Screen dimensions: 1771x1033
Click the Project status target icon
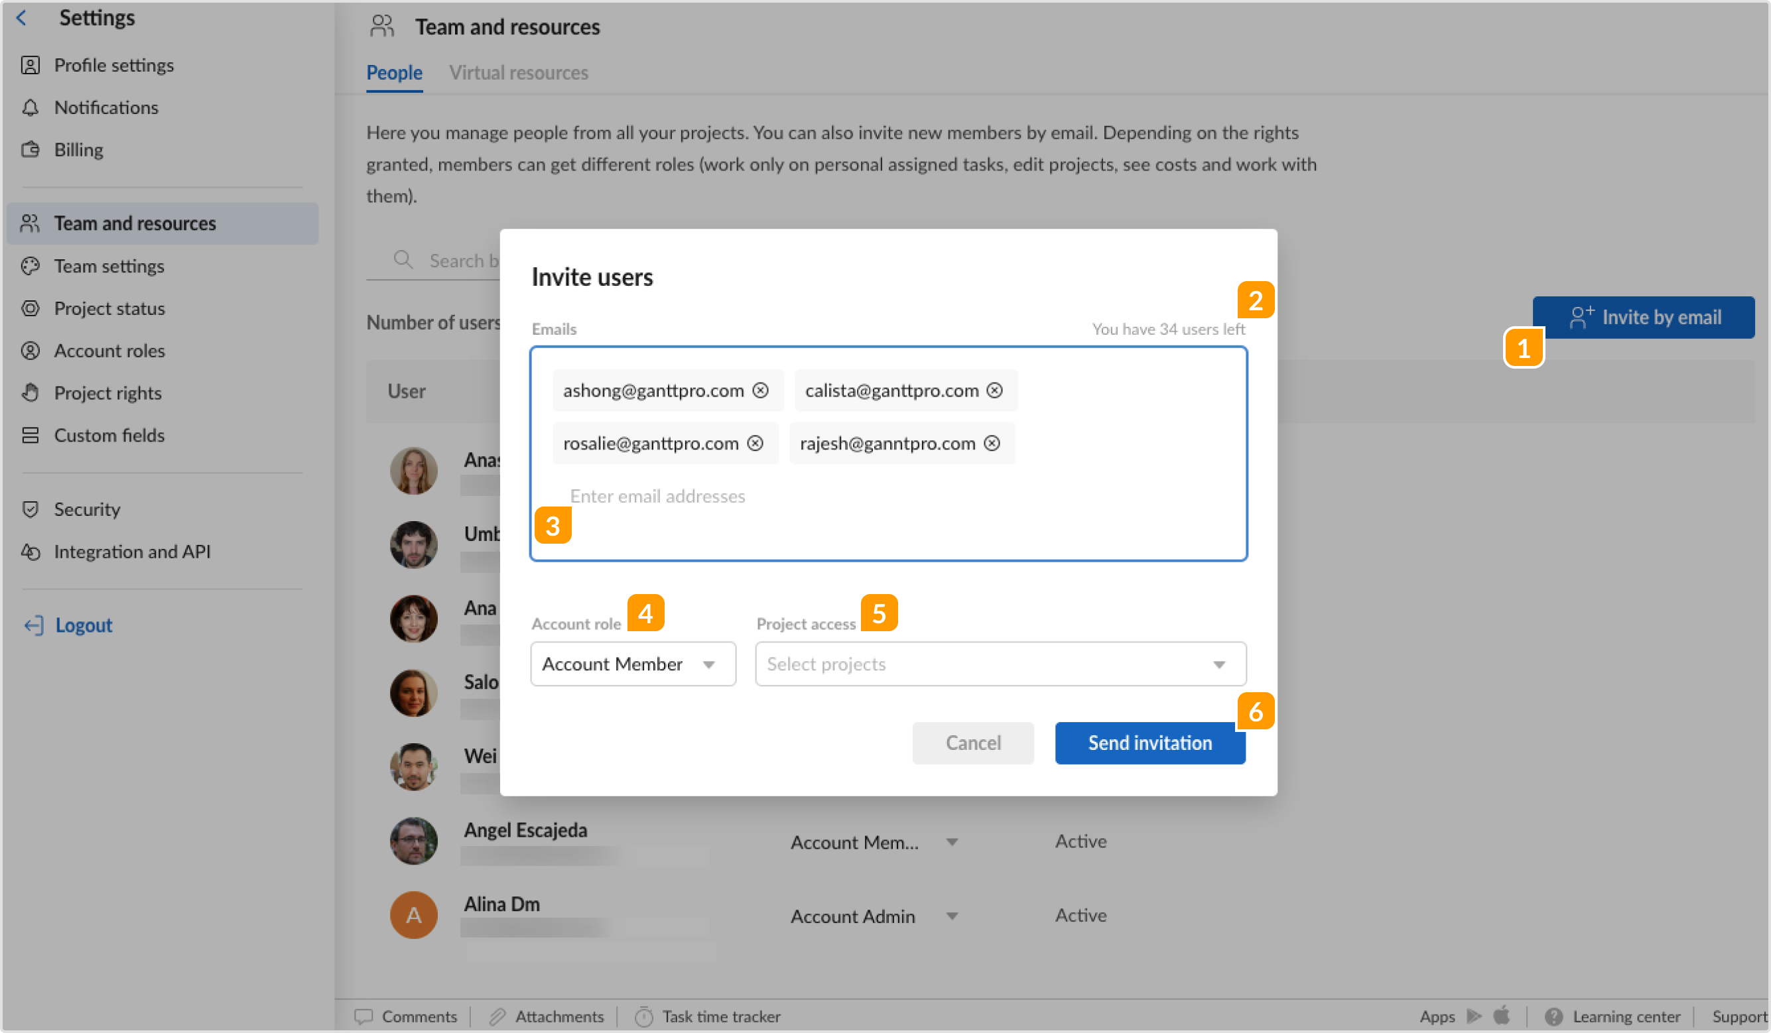(31, 308)
